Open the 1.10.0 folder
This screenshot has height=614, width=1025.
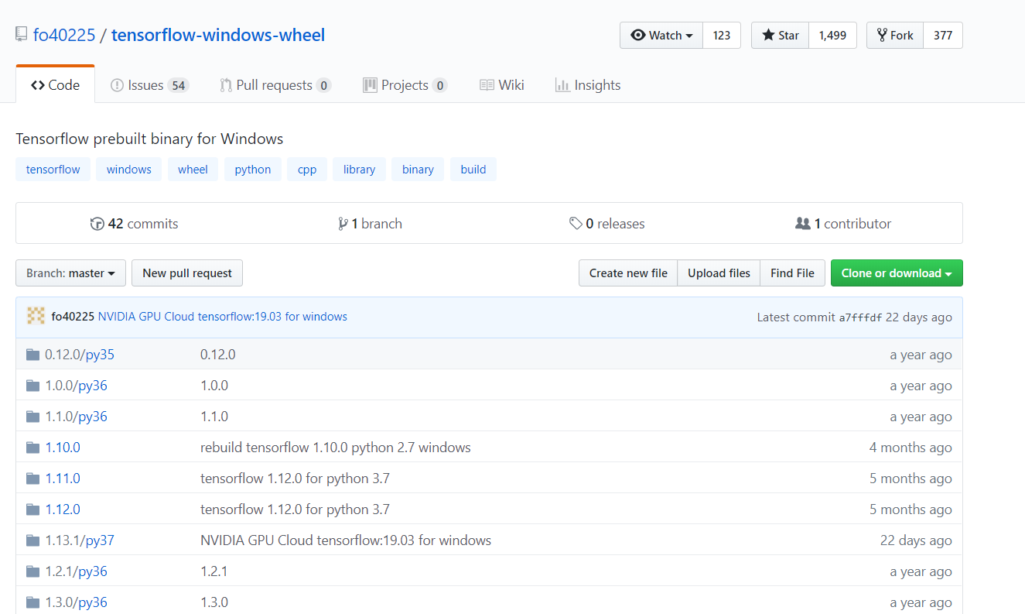[x=63, y=448]
